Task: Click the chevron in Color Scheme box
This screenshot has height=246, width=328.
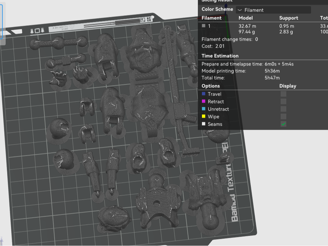Action: [240, 10]
